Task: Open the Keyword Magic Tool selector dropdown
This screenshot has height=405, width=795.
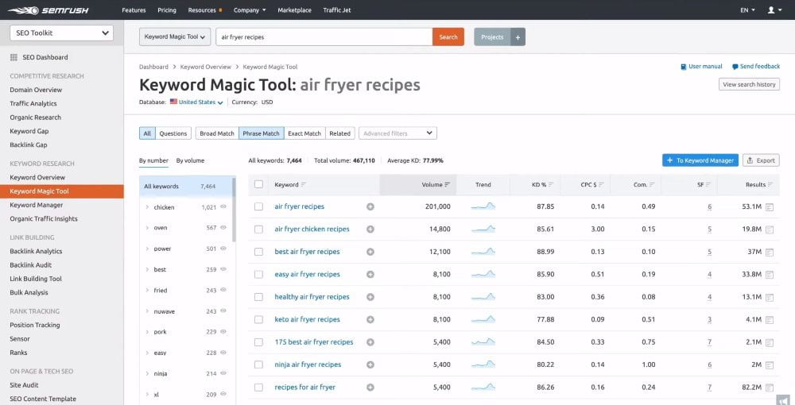Action: tap(175, 37)
